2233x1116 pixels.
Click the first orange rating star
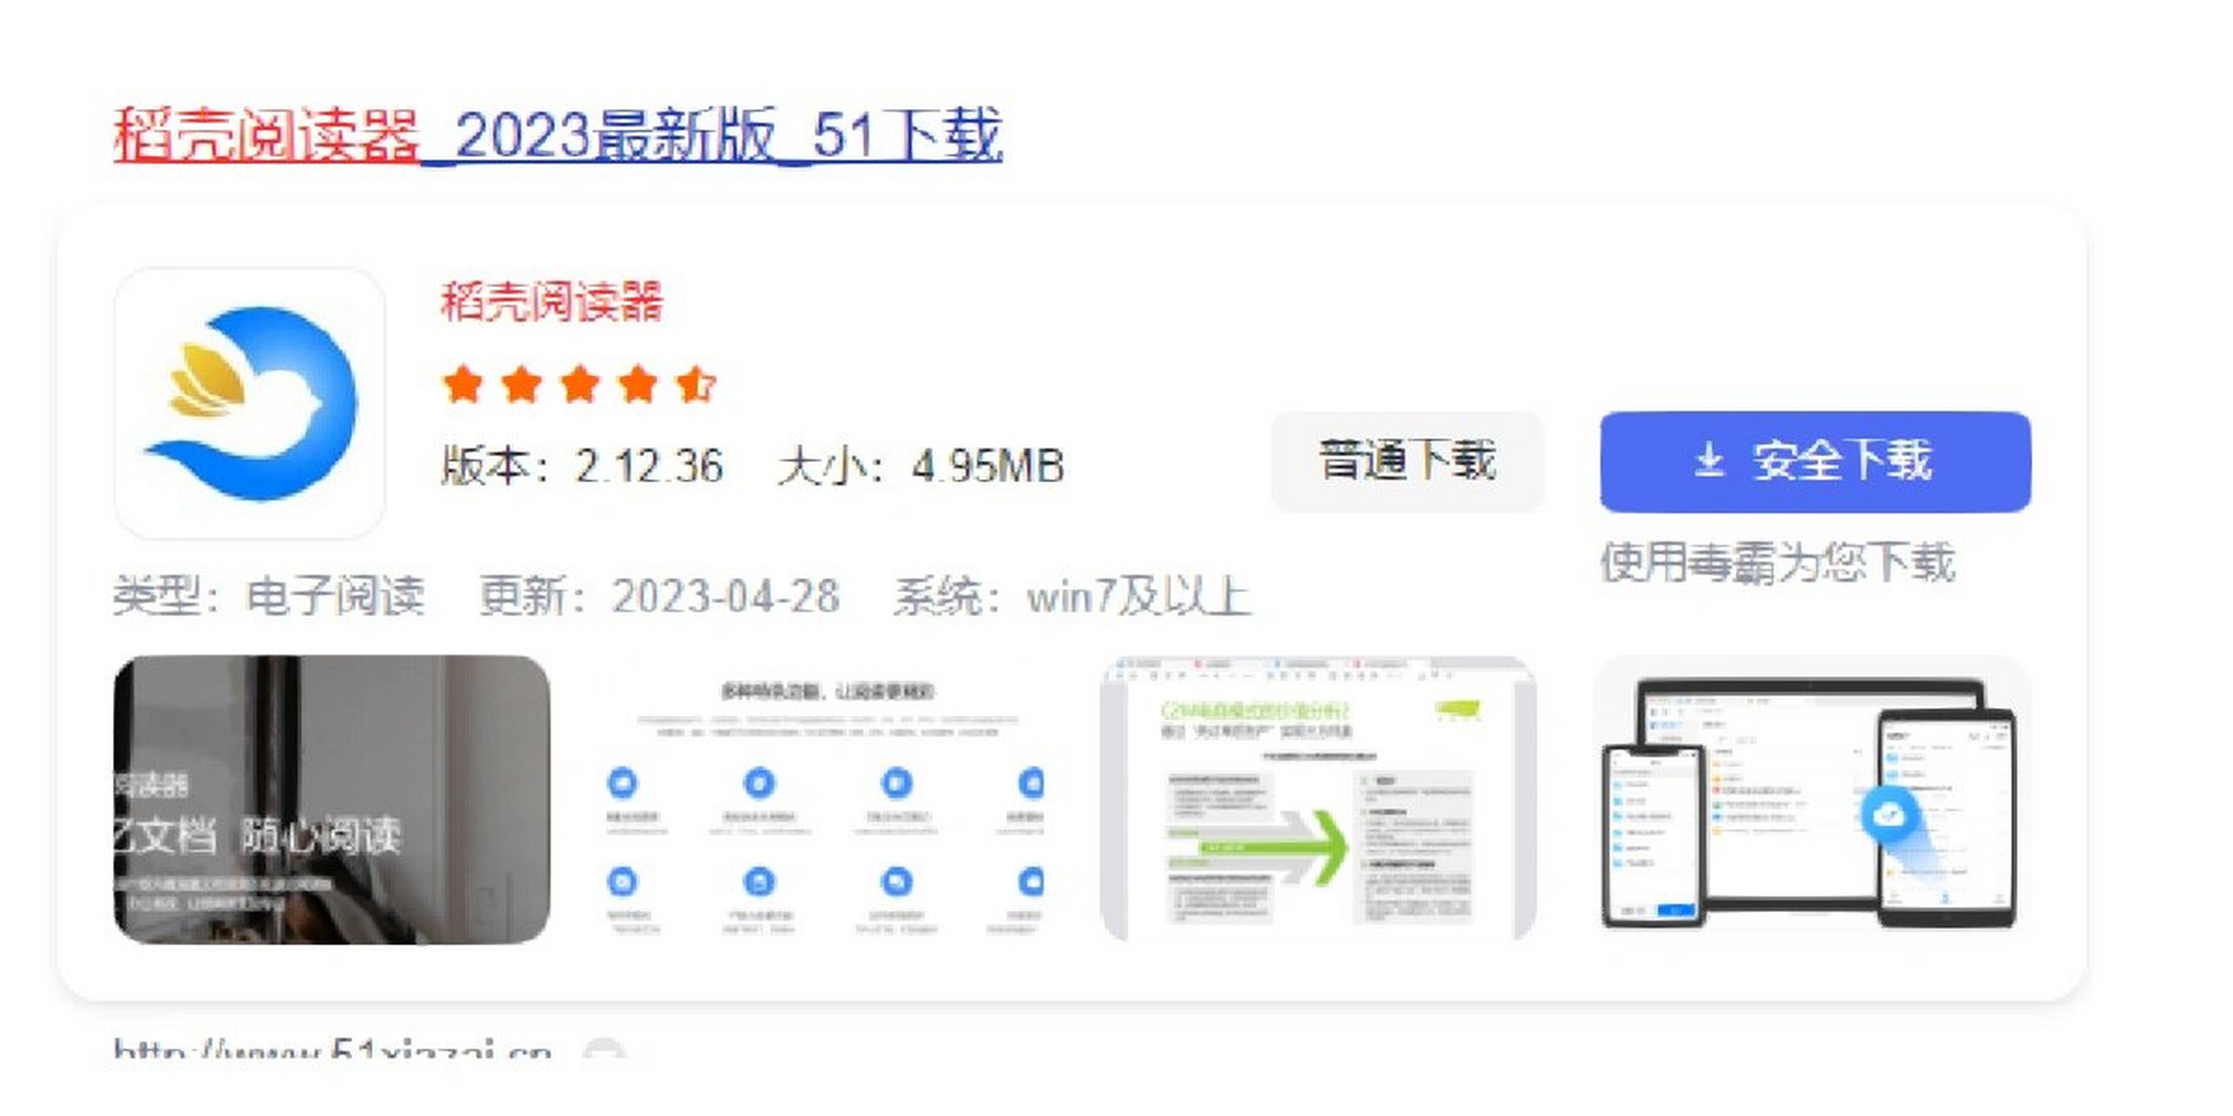click(462, 384)
